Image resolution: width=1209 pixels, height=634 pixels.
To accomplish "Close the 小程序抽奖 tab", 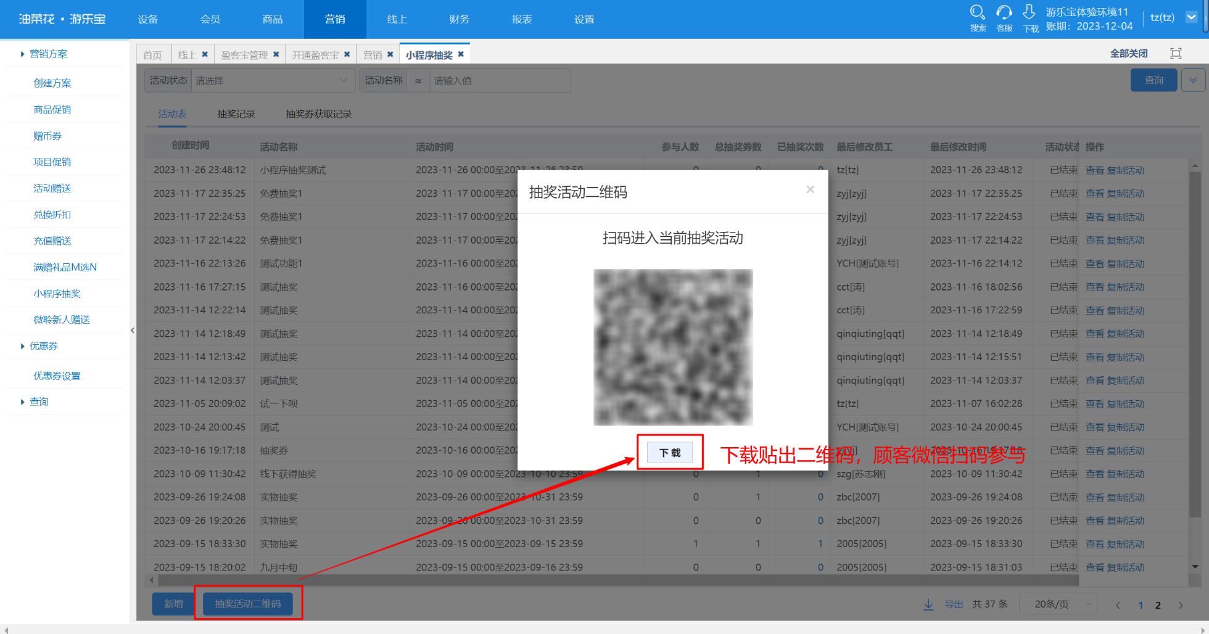I will pos(460,54).
